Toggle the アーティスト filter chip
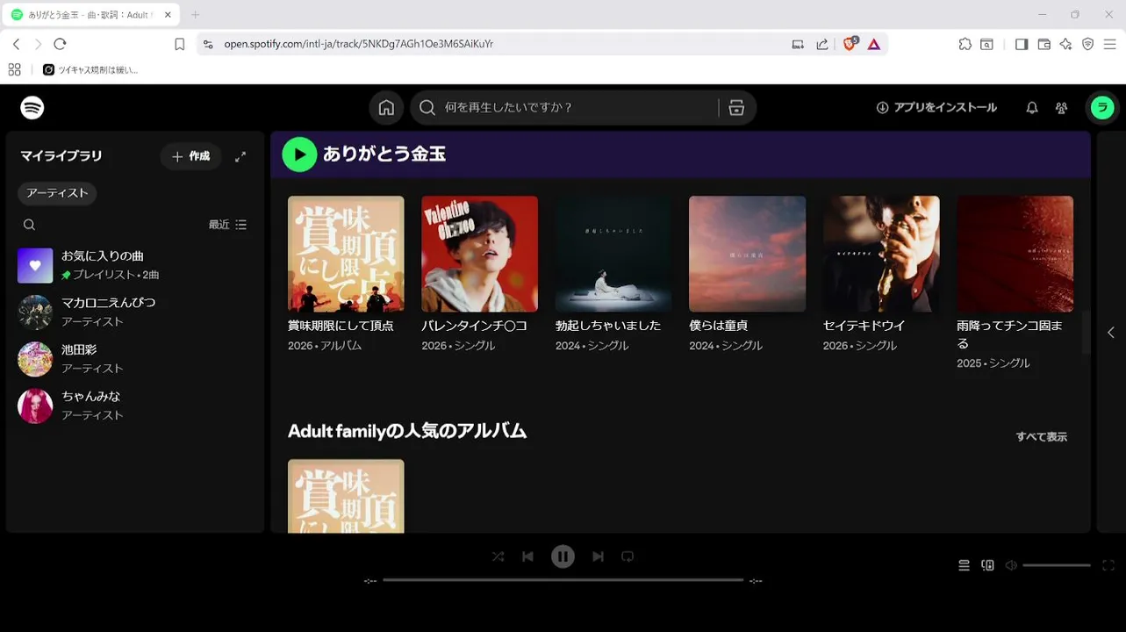Viewport: 1126px width, 632px height. click(57, 193)
